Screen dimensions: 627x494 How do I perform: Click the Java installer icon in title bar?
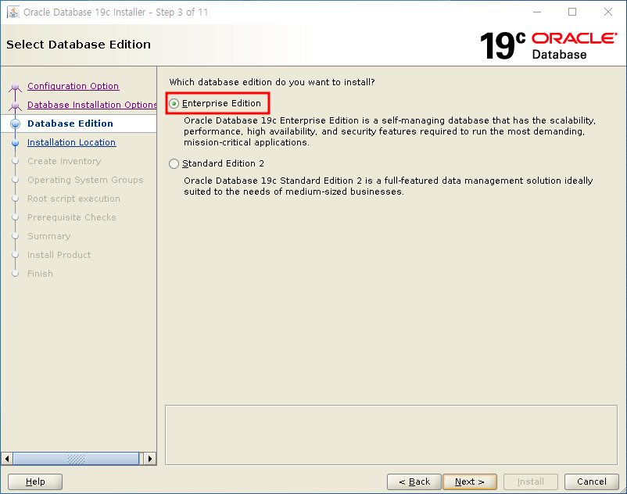pyautogui.click(x=13, y=12)
